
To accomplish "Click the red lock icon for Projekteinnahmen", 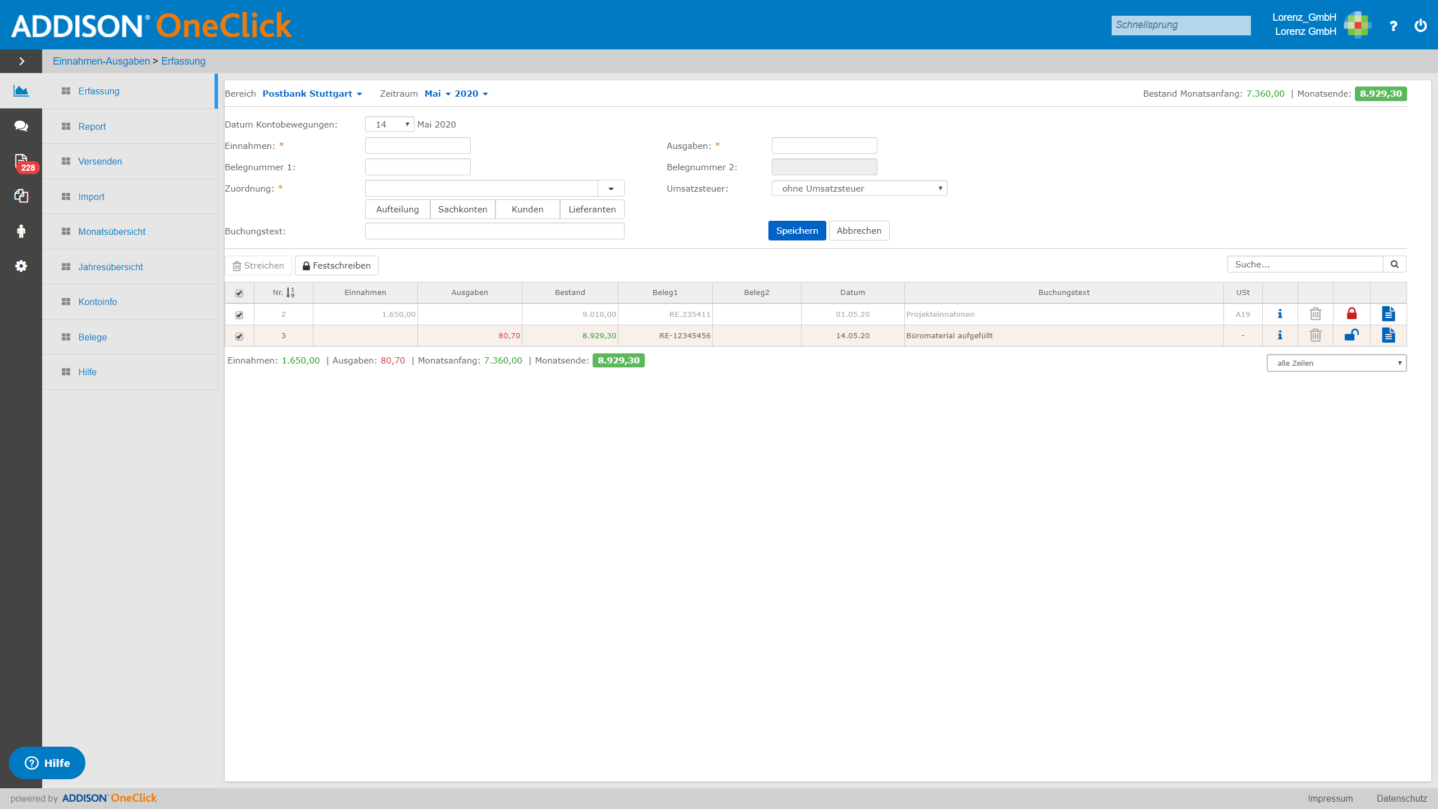I will pyautogui.click(x=1351, y=314).
